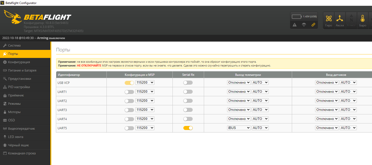Open sensor input dropdown for USB VCP

point(327,83)
